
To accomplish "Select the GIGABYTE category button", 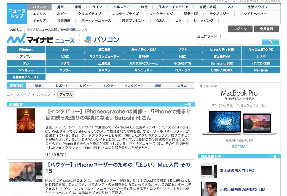I will [183, 63].
